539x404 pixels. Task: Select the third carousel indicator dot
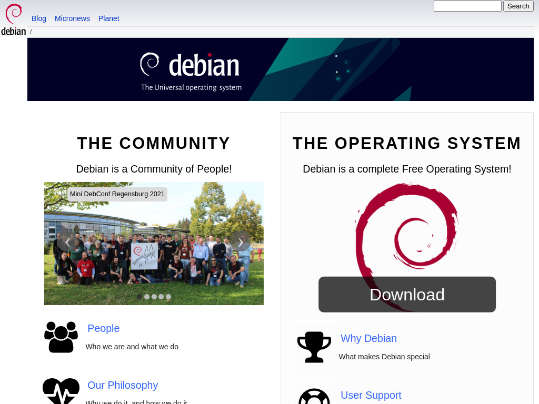154,297
